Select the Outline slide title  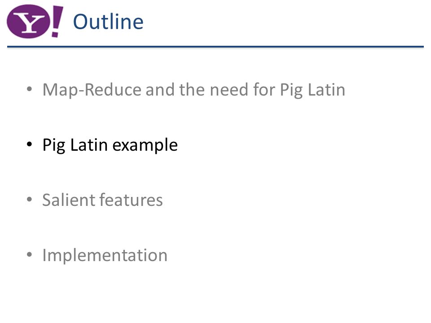click(108, 22)
